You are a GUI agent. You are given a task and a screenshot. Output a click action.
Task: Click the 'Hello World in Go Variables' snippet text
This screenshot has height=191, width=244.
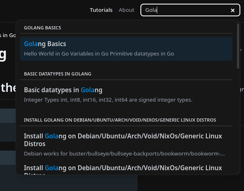99,54
